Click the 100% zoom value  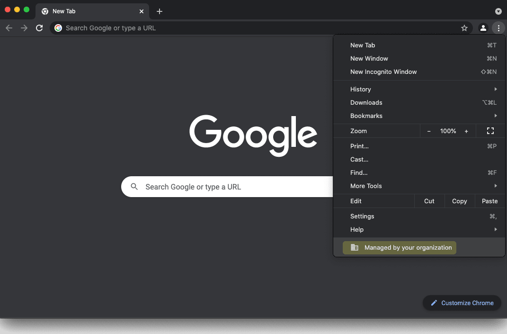[x=448, y=131]
